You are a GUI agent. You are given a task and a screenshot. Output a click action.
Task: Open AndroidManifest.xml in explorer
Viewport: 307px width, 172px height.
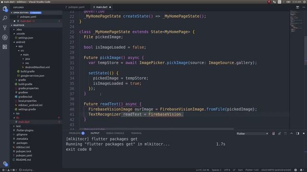click(37, 67)
